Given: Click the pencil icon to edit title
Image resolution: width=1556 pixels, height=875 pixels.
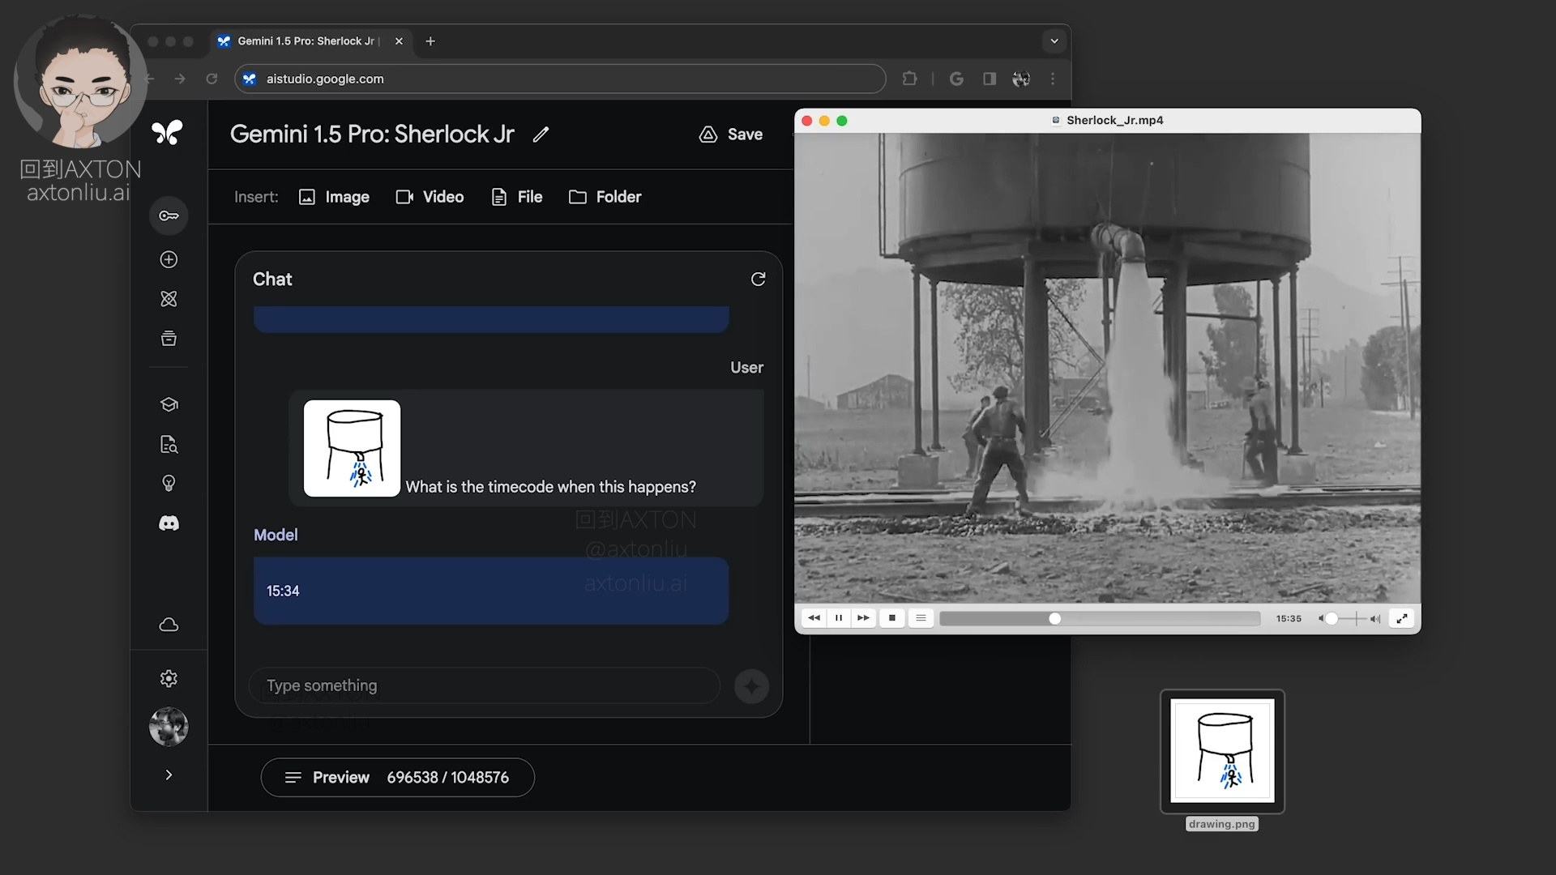Looking at the screenshot, I should coord(541,134).
